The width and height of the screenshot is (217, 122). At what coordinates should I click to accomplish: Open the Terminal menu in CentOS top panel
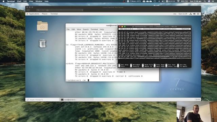coord(54,14)
